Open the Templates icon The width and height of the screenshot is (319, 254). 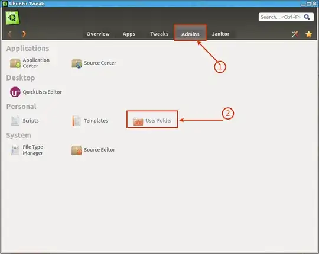point(76,121)
